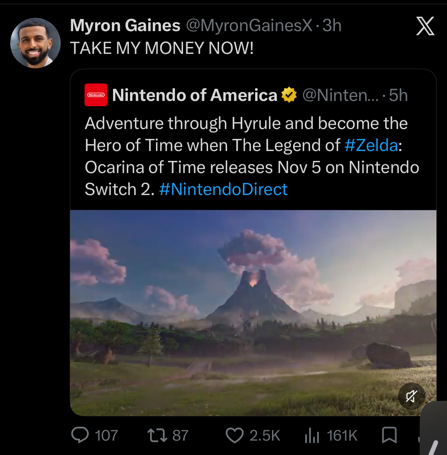
Task: Click the 5h quoted post timestamp
Action: (x=398, y=95)
